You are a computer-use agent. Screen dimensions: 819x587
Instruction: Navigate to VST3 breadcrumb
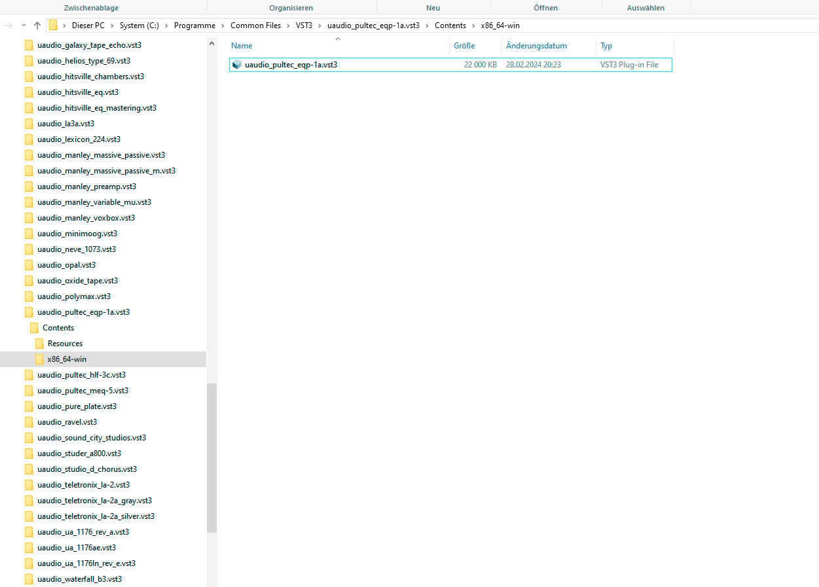coord(304,26)
